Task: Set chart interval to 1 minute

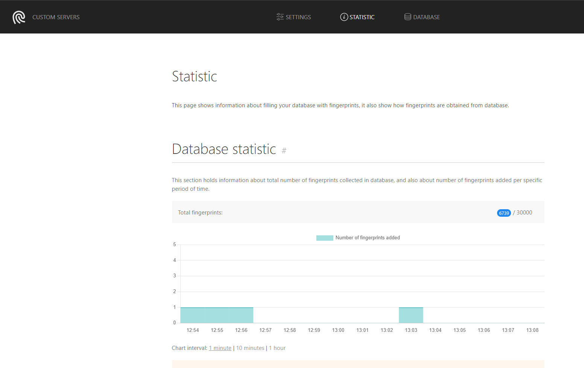Action: click(220, 348)
